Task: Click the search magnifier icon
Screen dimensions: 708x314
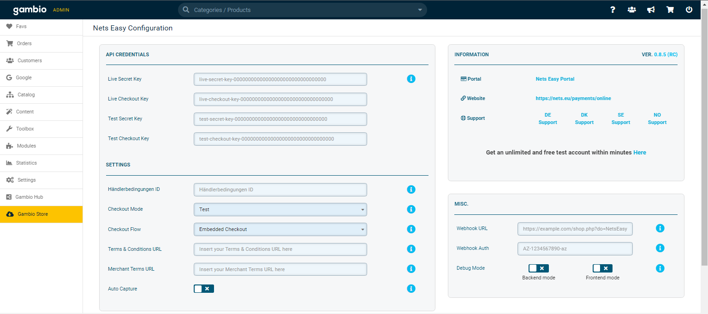Action: [x=186, y=10]
